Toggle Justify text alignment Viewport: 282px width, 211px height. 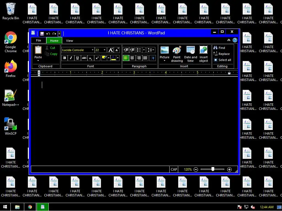[x=145, y=58]
